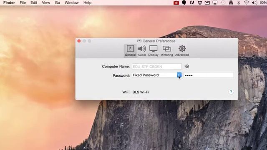Screen dimensions: 267x150
Task: Open the AirPlay display menu bar icon
Action: click(215, 3)
